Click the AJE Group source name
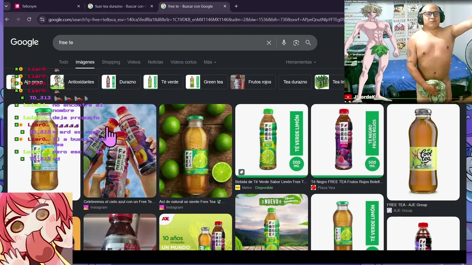The width and height of the screenshot is (472, 265). tap(403, 211)
